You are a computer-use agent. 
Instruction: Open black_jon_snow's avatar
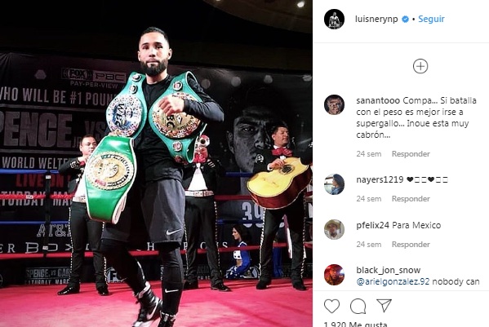click(x=335, y=275)
